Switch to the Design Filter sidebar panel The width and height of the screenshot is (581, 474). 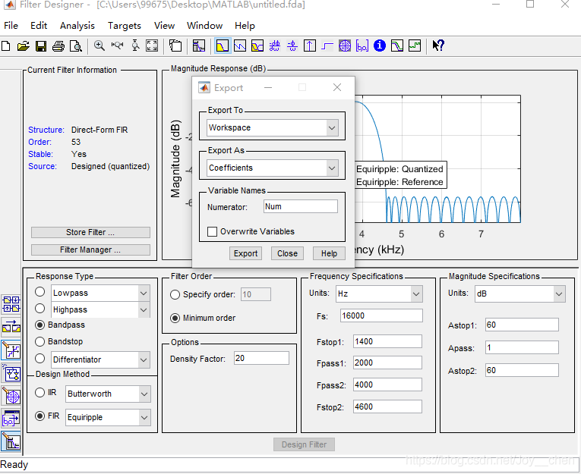tap(11, 441)
